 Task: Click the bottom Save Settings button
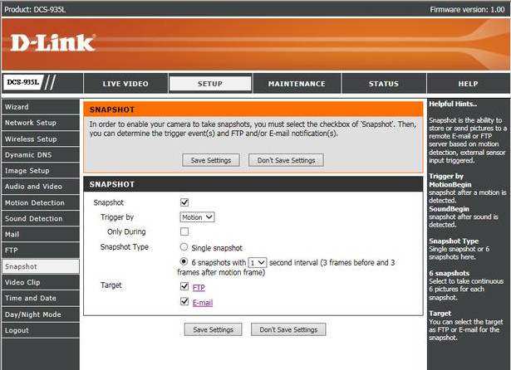[214, 329]
